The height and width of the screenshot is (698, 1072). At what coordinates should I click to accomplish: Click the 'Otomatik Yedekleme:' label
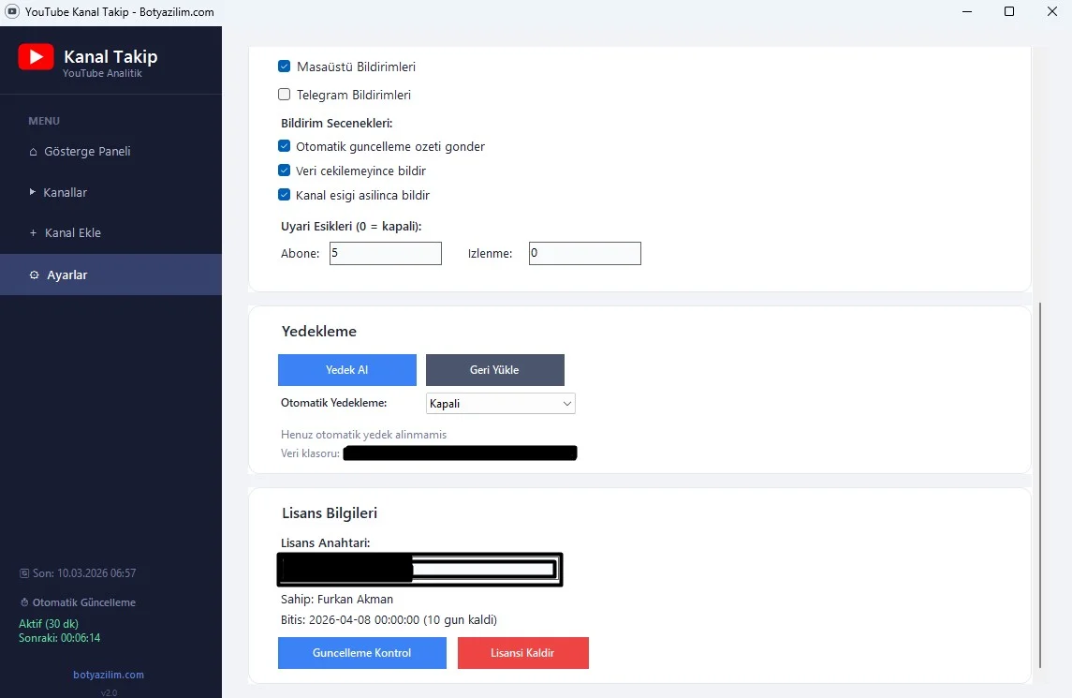(x=333, y=403)
